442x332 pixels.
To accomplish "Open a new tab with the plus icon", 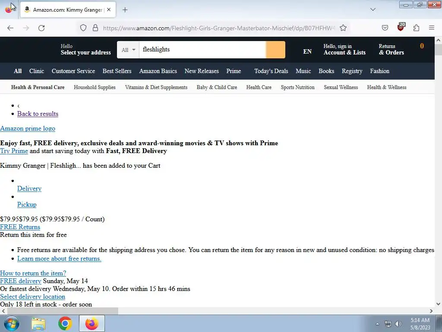I will [x=125, y=10].
